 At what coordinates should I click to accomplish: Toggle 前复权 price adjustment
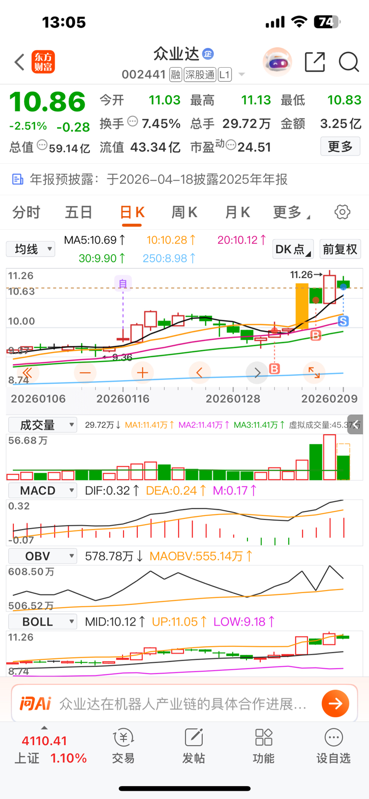coord(340,249)
